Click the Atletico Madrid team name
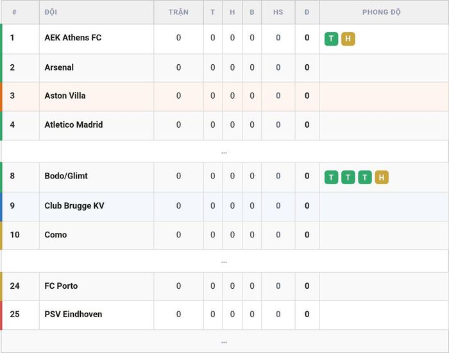449x353 pixels. [74, 125]
